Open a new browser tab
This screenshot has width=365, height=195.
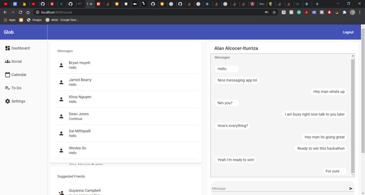(x=317, y=4)
